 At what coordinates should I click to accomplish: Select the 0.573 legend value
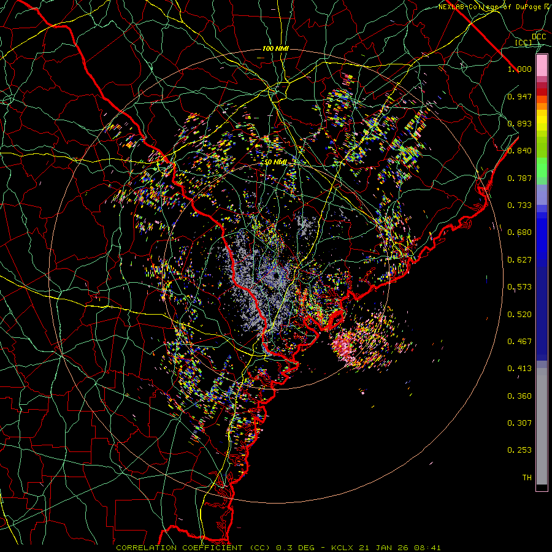click(x=519, y=287)
